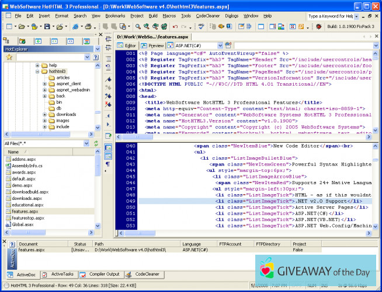Select the downloads folder in the tree
The width and height of the screenshot is (382, 292).
click(66, 114)
